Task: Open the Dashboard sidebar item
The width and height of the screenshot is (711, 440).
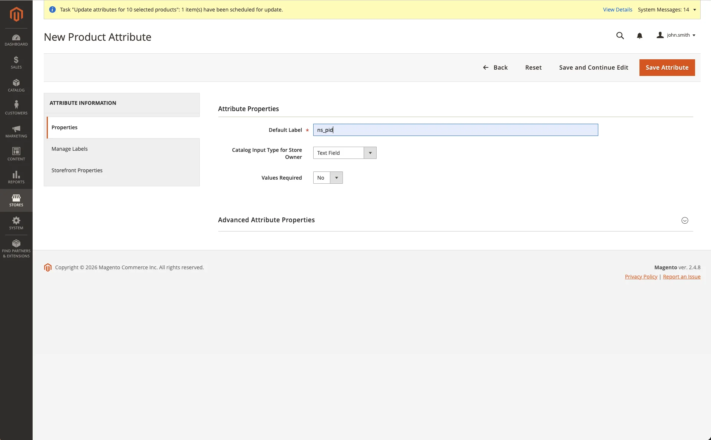Action: coord(16,40)
